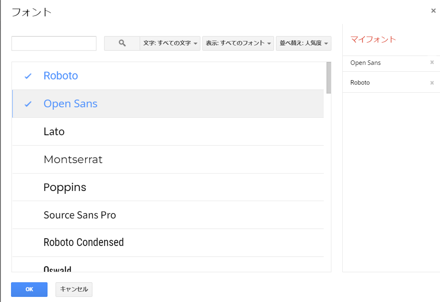Screen dimensions: 440x302
Task: Remove Open Sans from My Fonts list
Action: click(x=432, y=63)
